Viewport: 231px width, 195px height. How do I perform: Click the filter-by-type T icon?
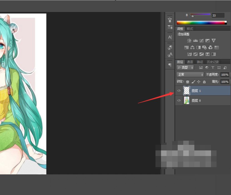coord(213,67)
